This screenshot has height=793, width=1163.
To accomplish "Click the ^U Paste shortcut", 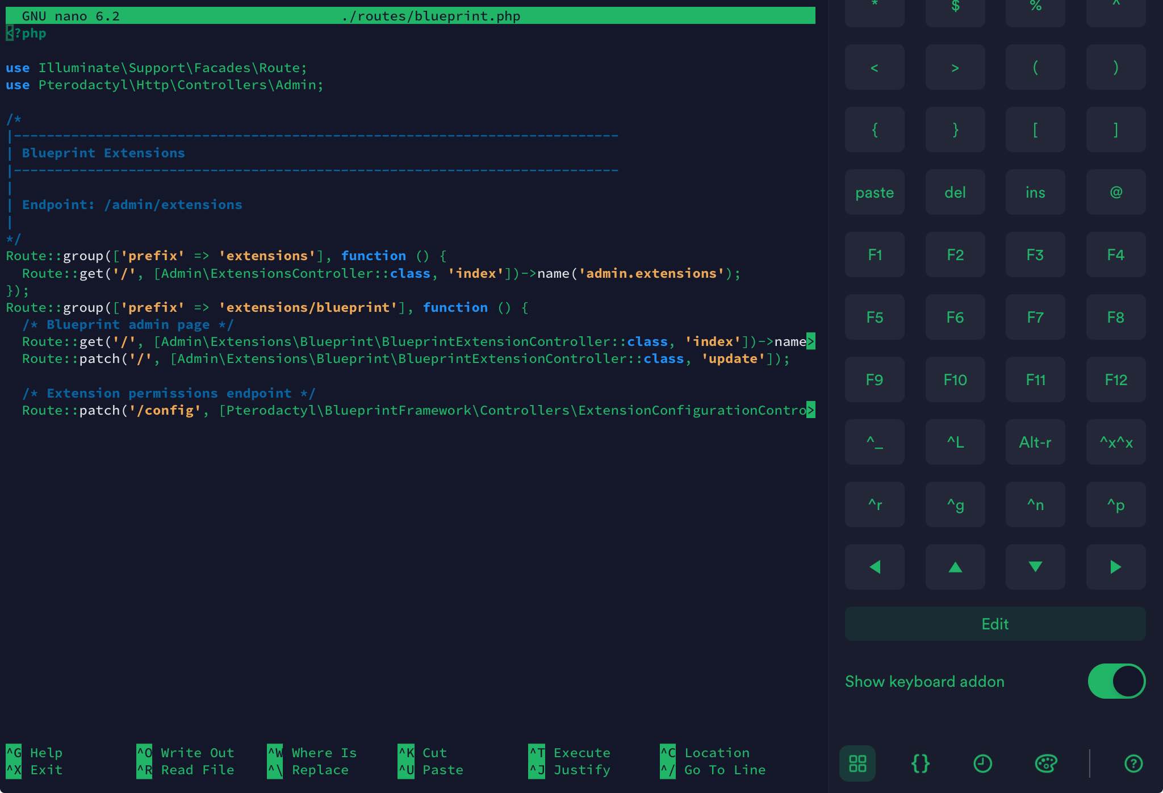I will pyautogui.click(x=430, y=770).
